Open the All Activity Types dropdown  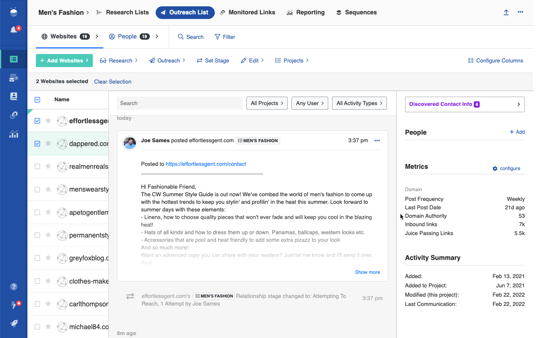click(359, 103)
